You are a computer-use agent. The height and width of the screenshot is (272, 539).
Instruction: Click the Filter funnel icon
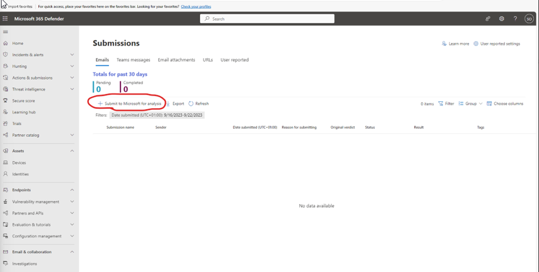point(441,104)
